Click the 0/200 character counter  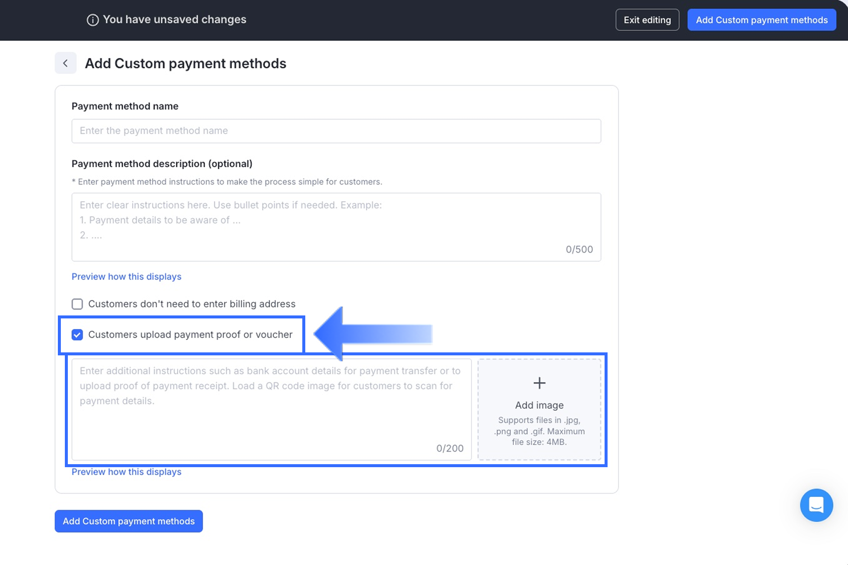click(449, 448)
